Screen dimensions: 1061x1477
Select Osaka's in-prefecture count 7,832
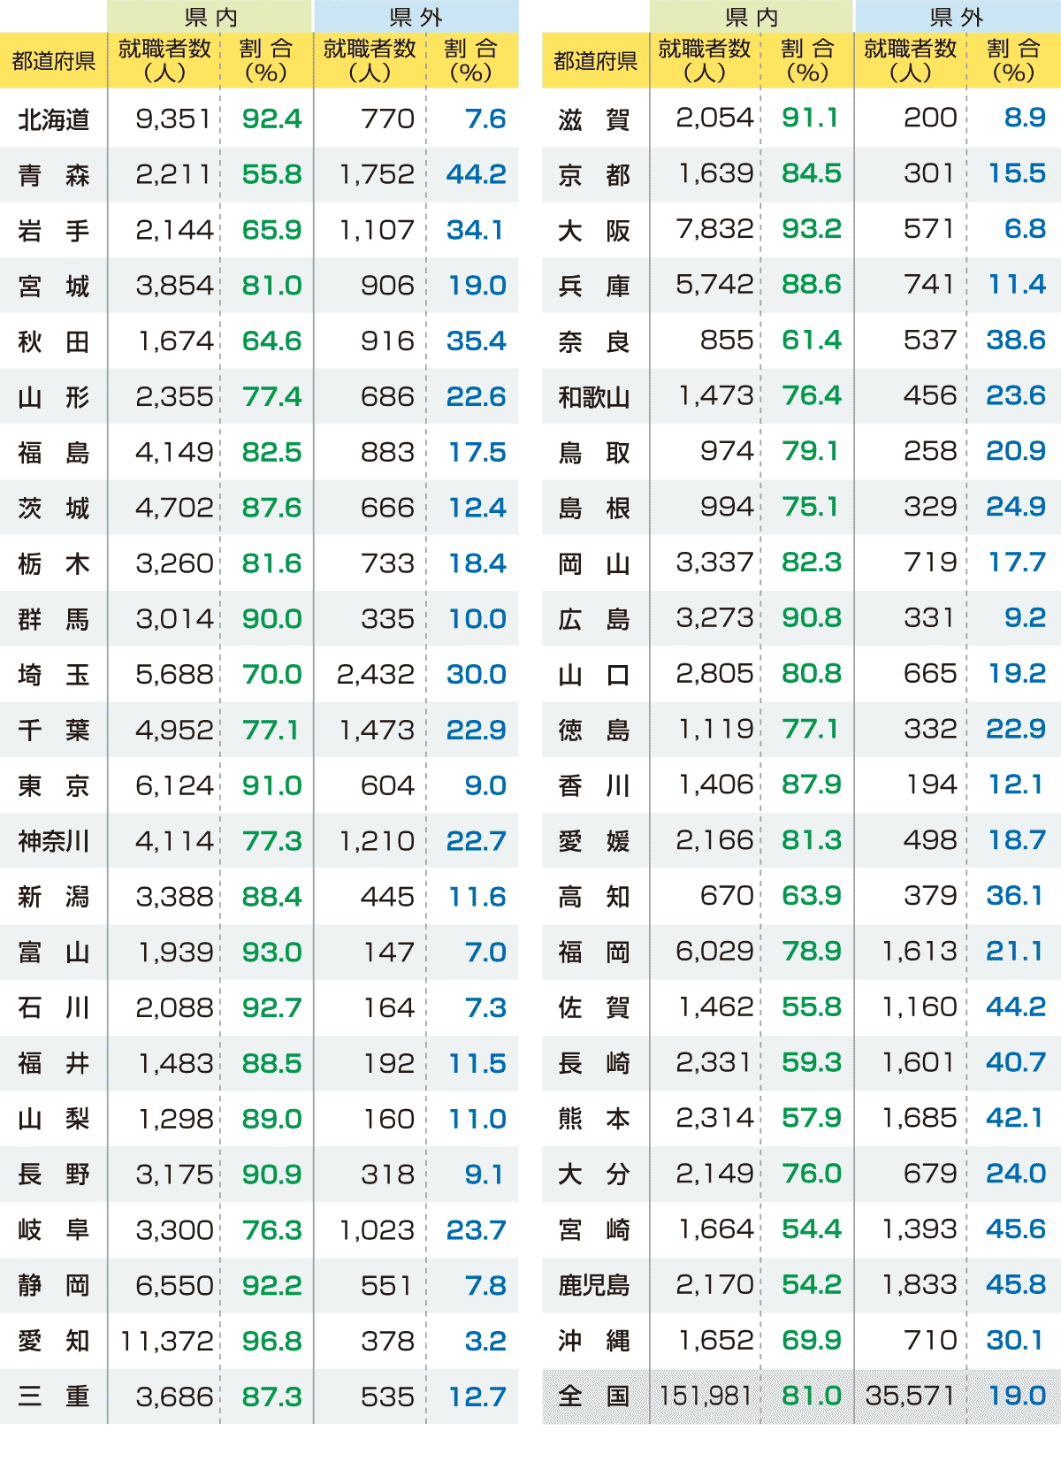[714, 230]
